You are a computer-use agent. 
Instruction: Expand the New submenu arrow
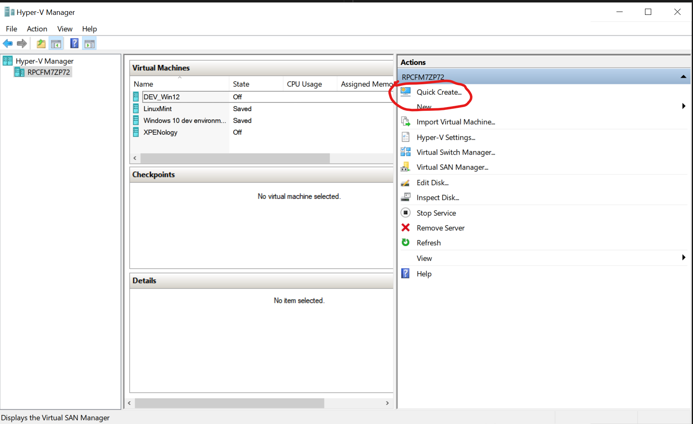pyautogui.click(x=683, y=106)
